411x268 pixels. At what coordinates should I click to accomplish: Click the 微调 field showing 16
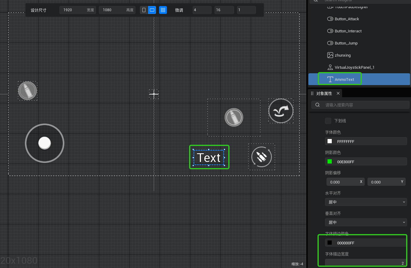point(224,10)
